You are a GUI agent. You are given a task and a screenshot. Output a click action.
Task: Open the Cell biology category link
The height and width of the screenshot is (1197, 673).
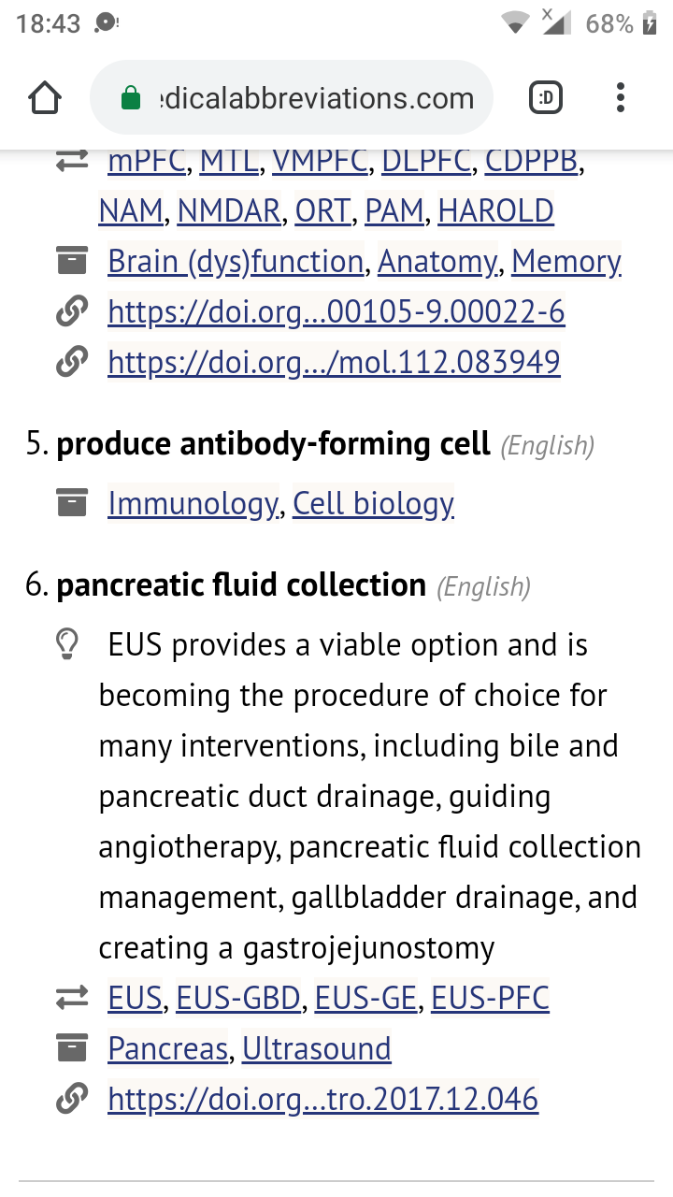pos(373,503)
